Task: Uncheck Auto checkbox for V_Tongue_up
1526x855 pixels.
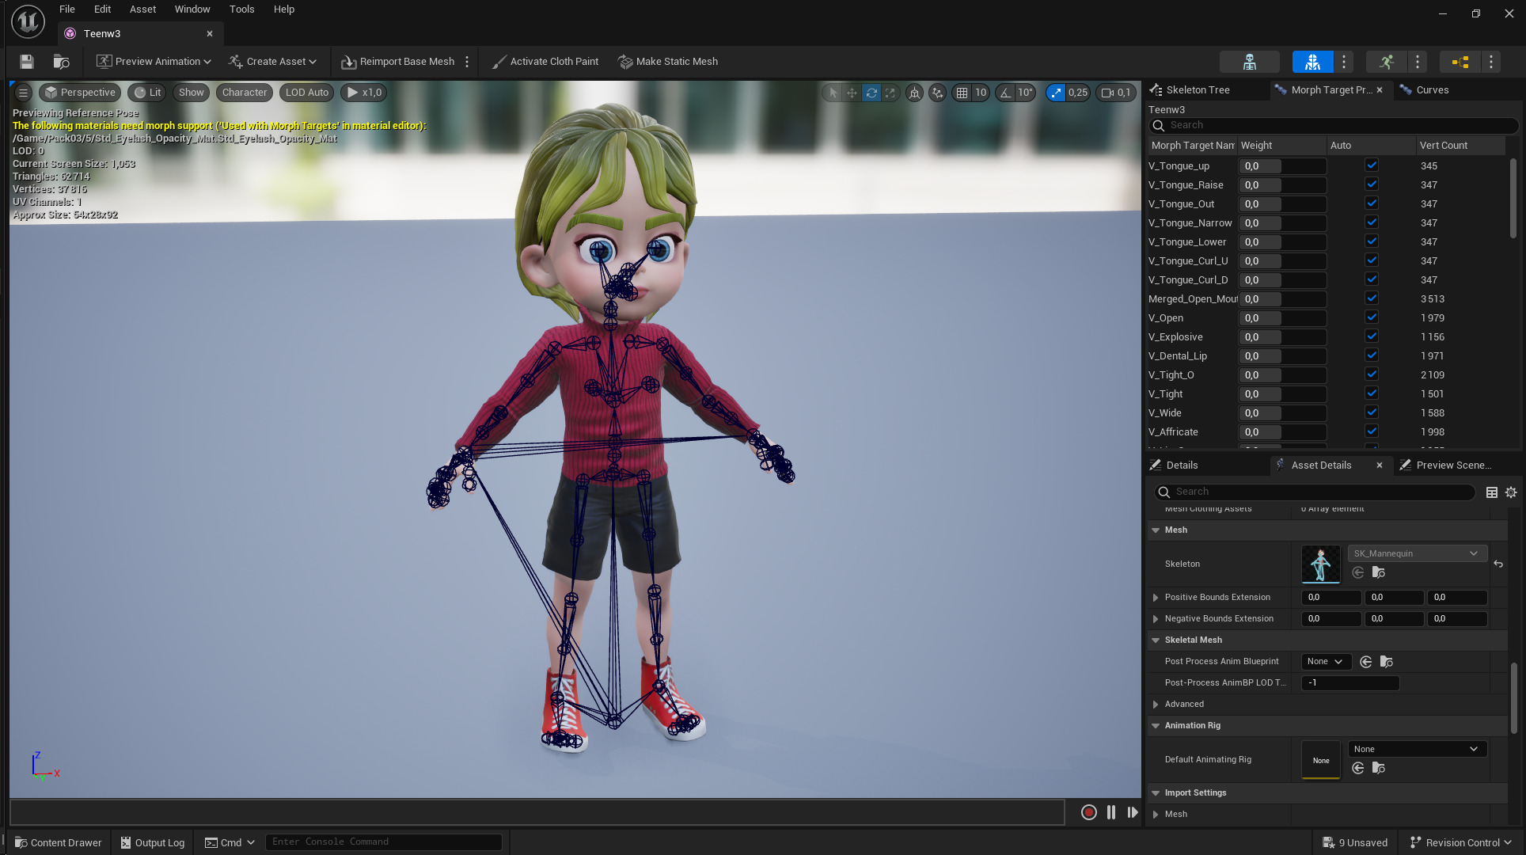Action: coord(1372,165)
